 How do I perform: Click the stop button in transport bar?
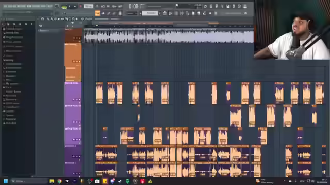point(75,6)
